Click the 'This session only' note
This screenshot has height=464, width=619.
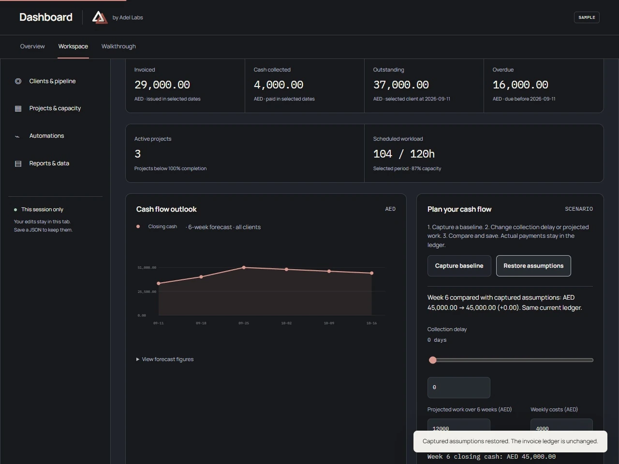tap(42, 210)
